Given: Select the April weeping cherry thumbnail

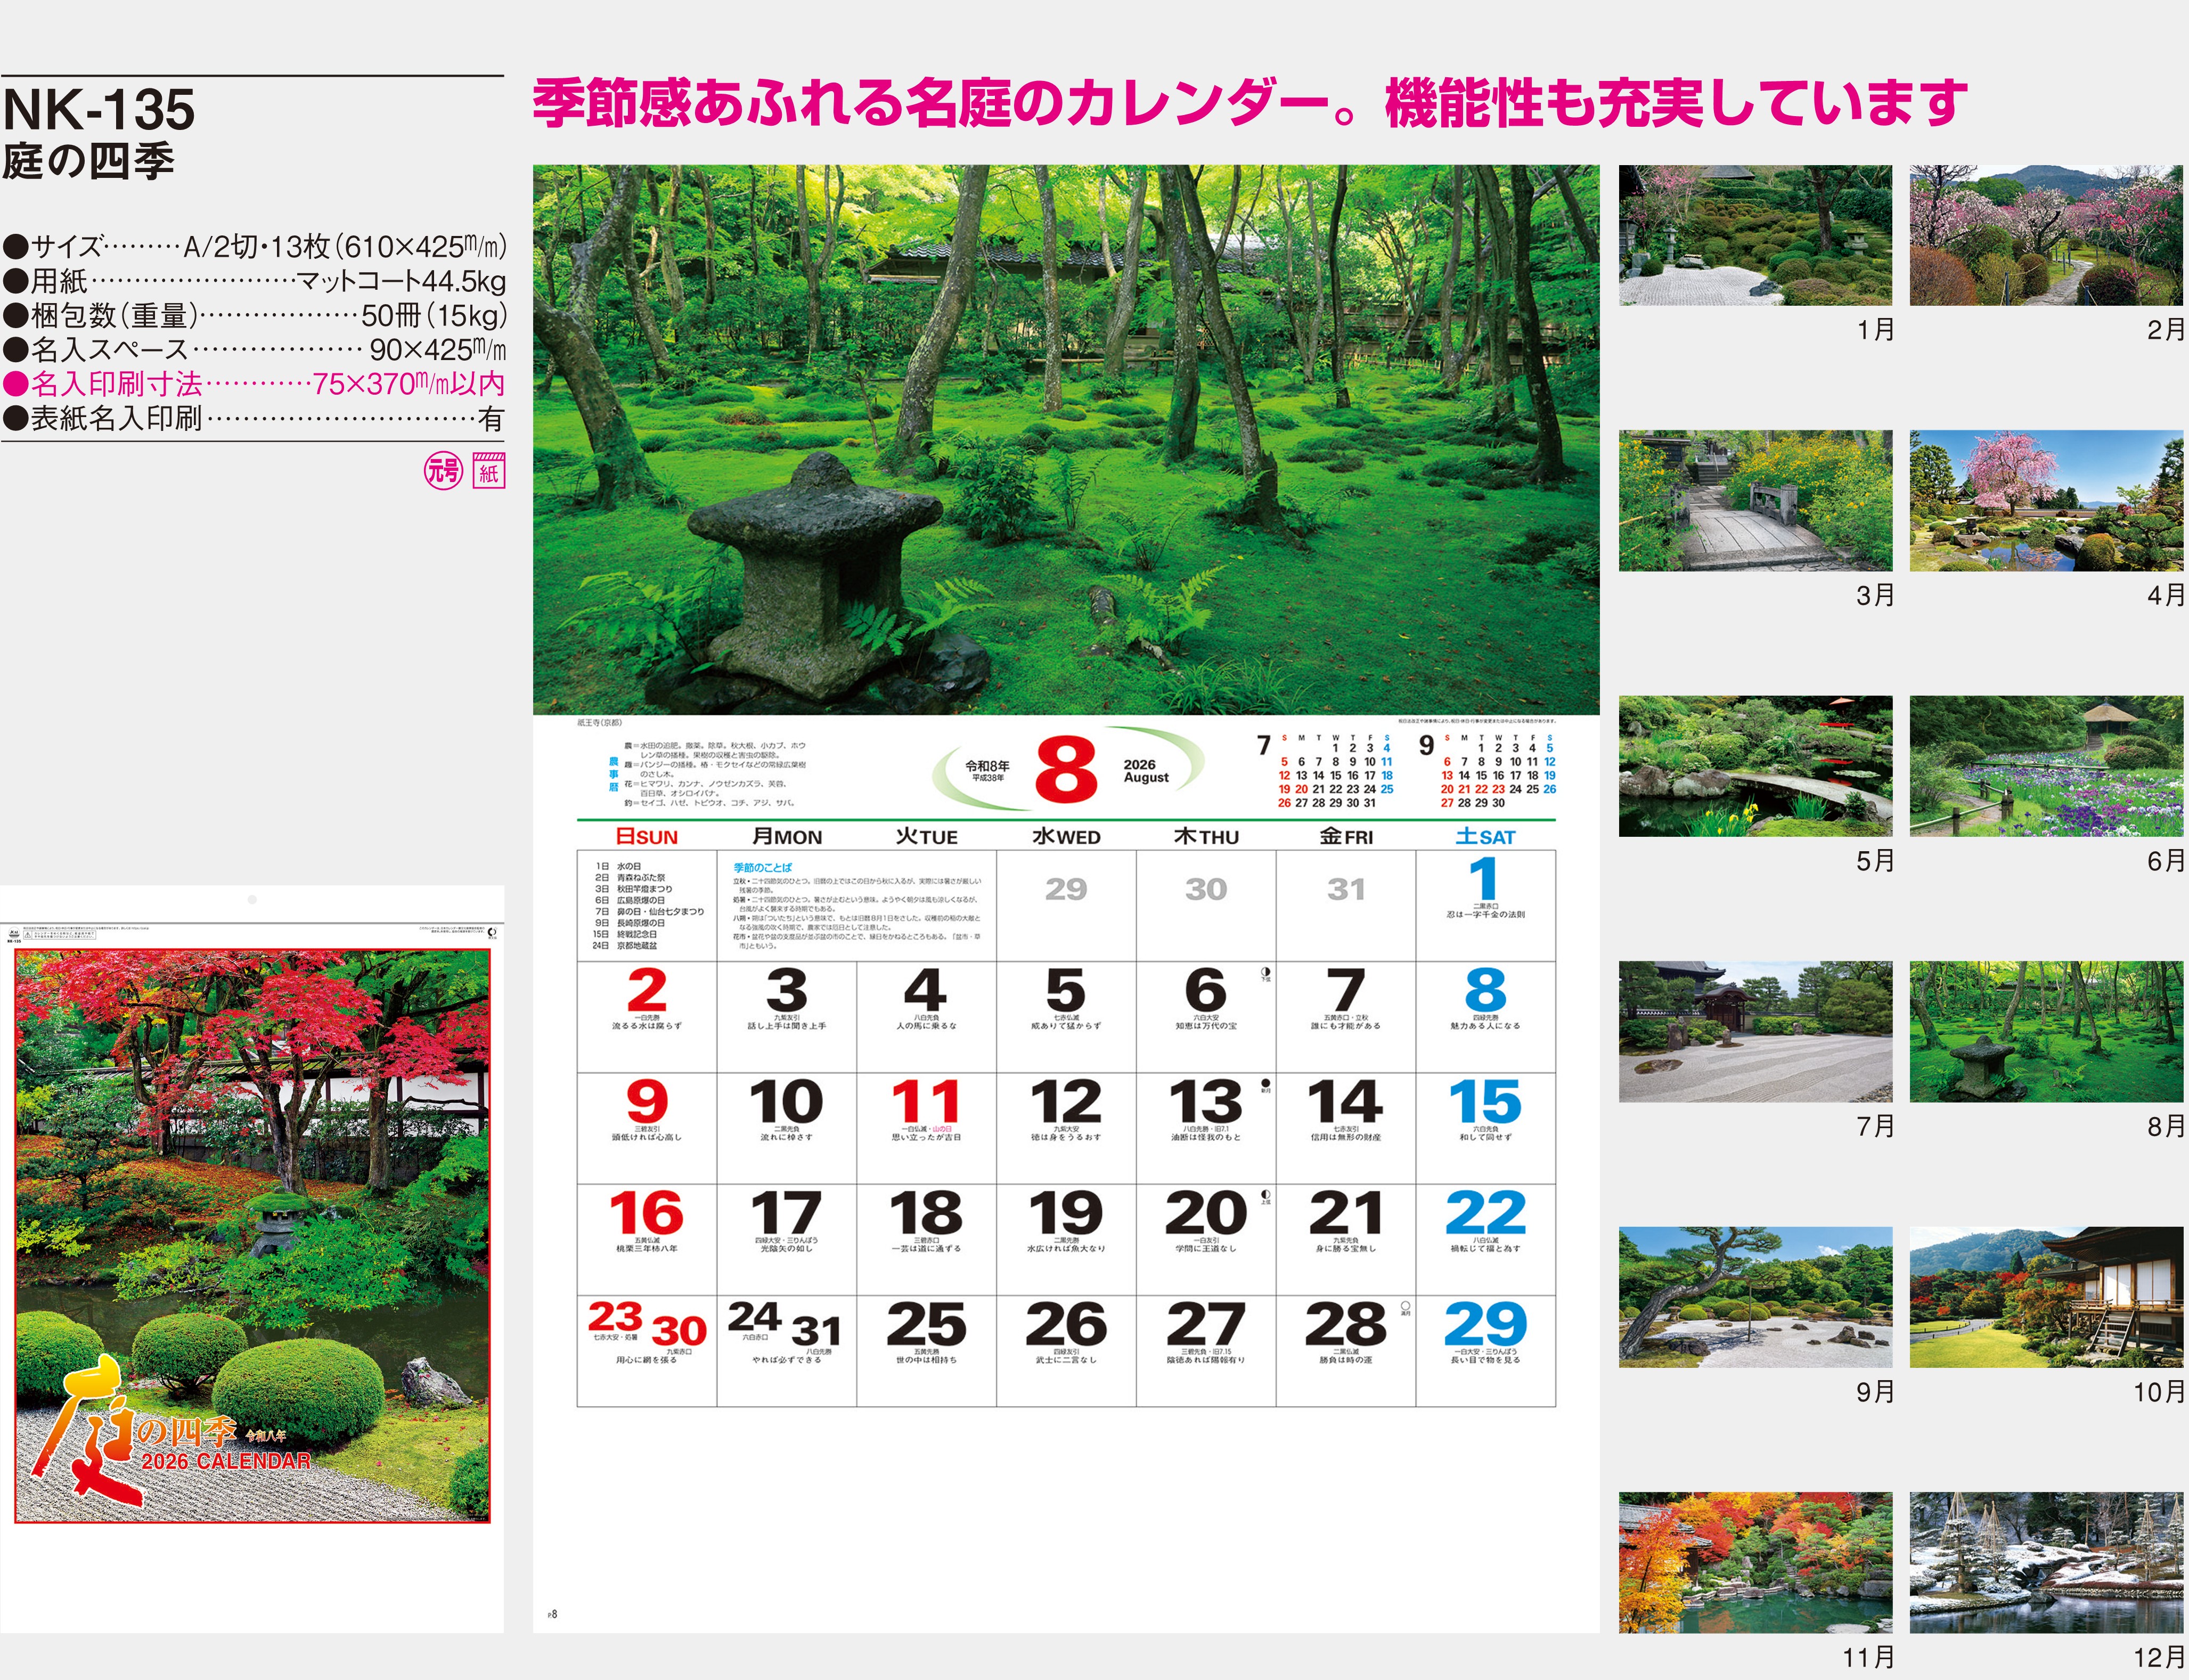Looking at the screenshot, I should pos(2045,500).
